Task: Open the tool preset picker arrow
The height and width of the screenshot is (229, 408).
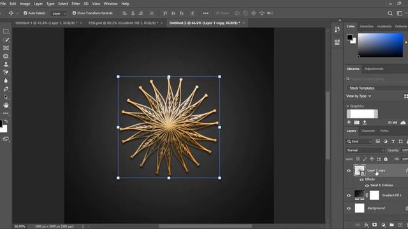Action: pyautogui.click(x=17, y=13)
